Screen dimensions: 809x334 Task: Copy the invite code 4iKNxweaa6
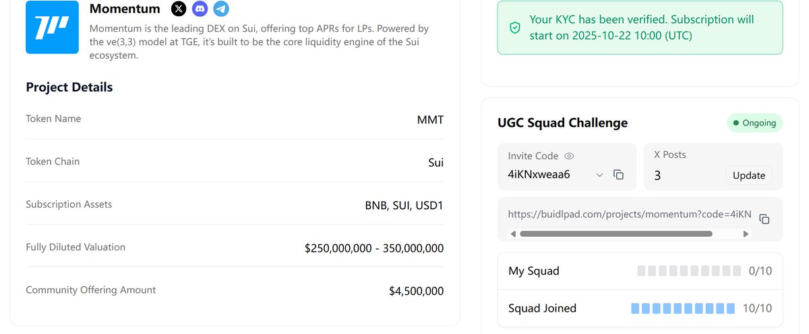[x=618, y=175]
